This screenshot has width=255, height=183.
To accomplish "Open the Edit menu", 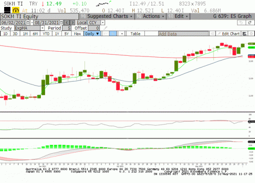I will pyautogui.click(x=178, y=16).
